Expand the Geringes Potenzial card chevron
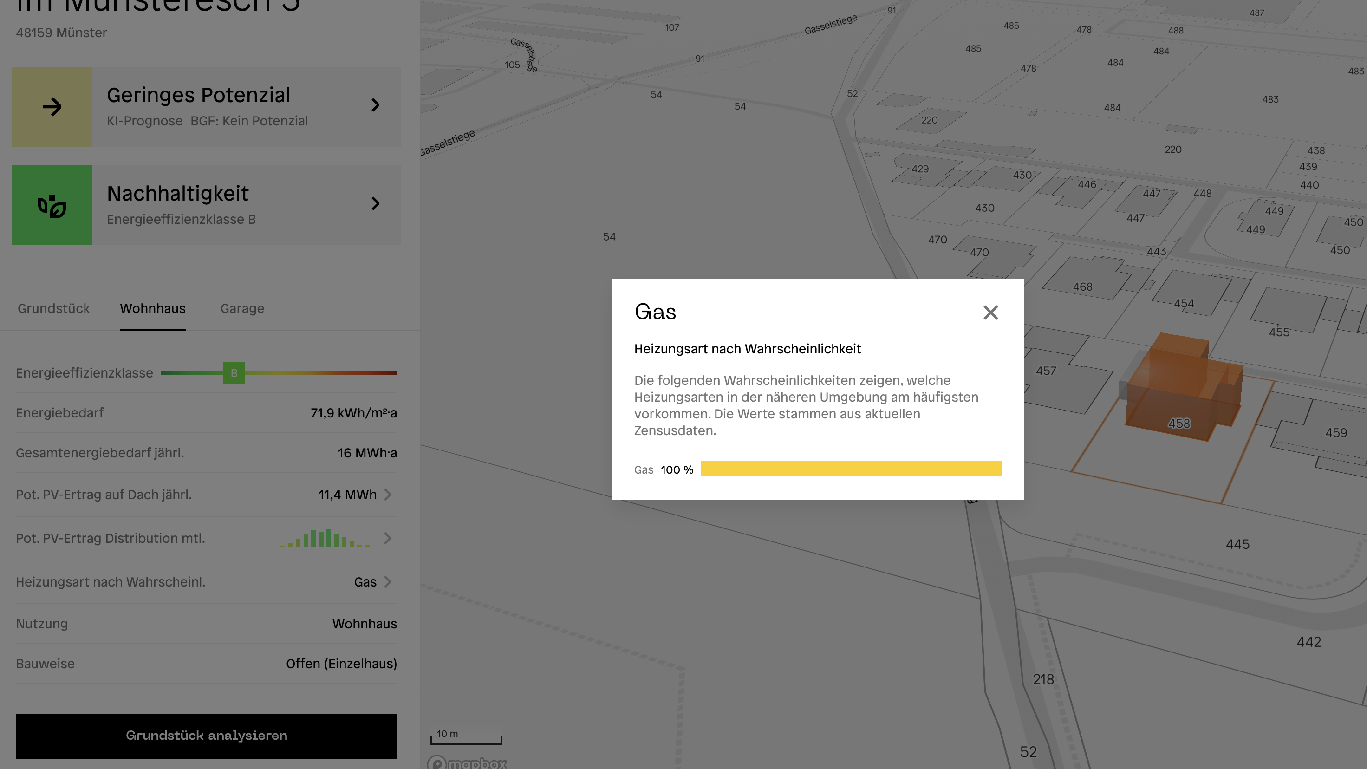The height and width of the screenshot is (769, 1367). [x=375, y=105]
